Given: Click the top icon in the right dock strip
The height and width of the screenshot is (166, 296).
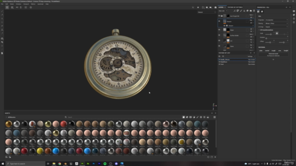Looking at the screenshot, I should pos(294,11).
